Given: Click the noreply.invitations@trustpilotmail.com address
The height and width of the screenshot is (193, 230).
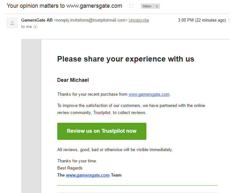Looking at the screenshot, I should [x=90, y=20].
